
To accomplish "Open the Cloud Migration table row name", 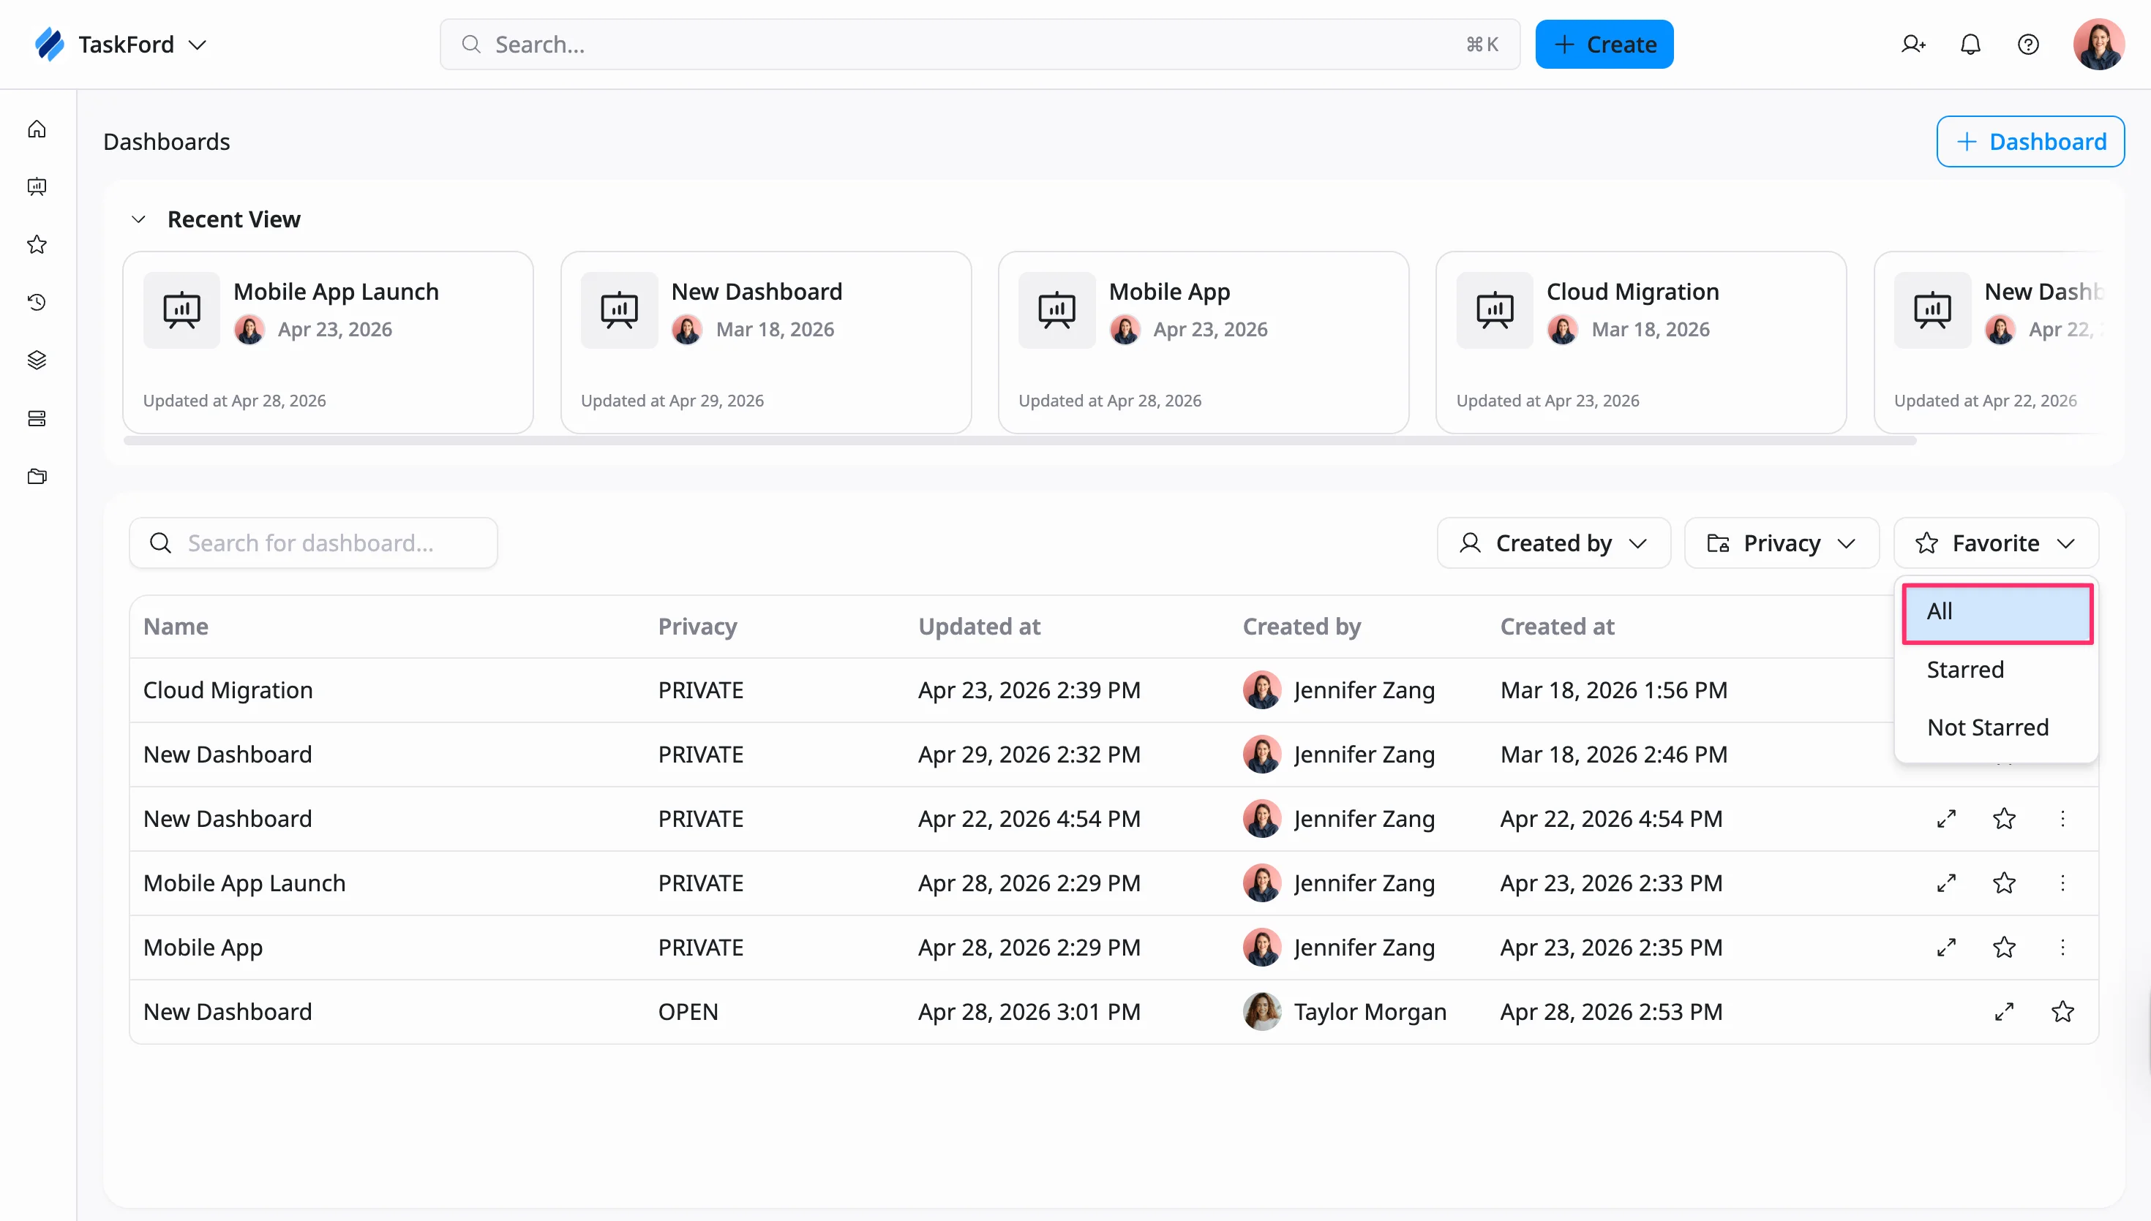I will tap(228, 690).
